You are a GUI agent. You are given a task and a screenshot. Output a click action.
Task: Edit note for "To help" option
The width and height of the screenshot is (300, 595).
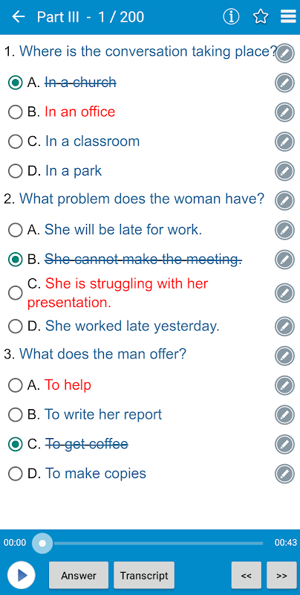(x=284, y=385)
